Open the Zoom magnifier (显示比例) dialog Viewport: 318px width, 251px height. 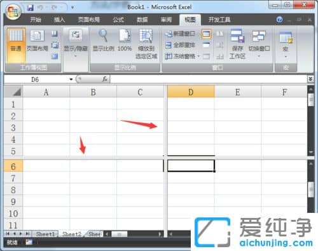pos(103,40)
